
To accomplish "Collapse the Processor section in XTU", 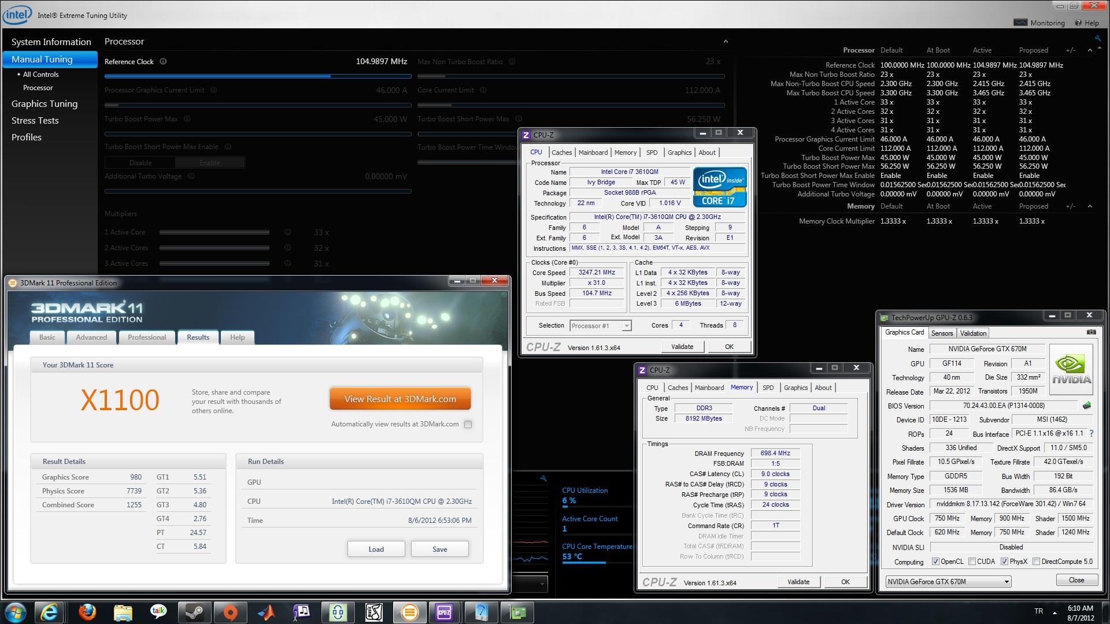I will [726, 42].
